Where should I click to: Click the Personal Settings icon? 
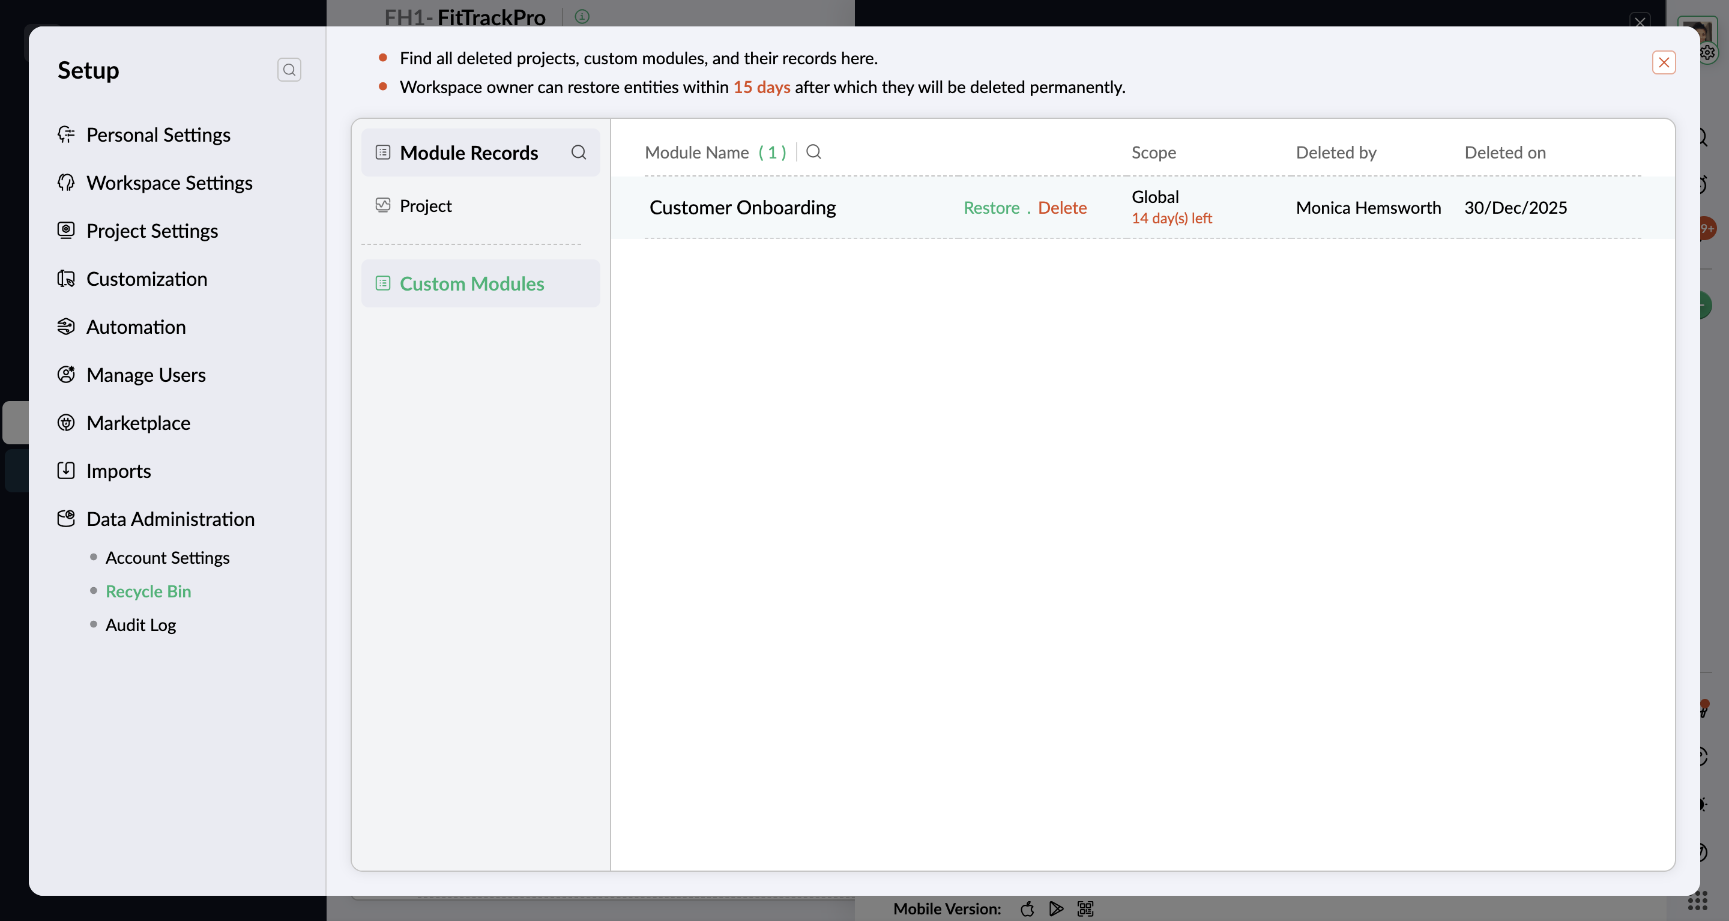click(x=66, y=134)
